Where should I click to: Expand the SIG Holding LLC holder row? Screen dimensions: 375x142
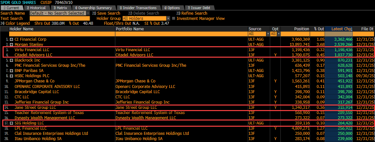click(x=11, y=123)
